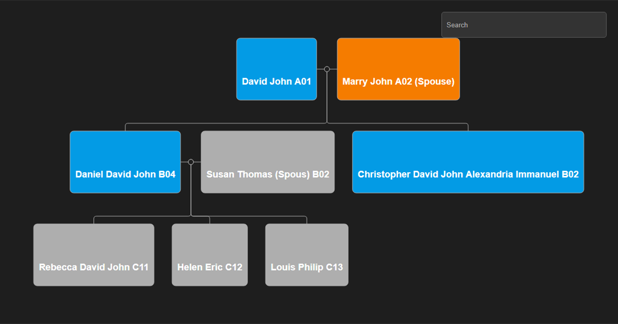618x324 pixels.
Task: Select the Susan Thomas spouse node
Action: [268, 161]
